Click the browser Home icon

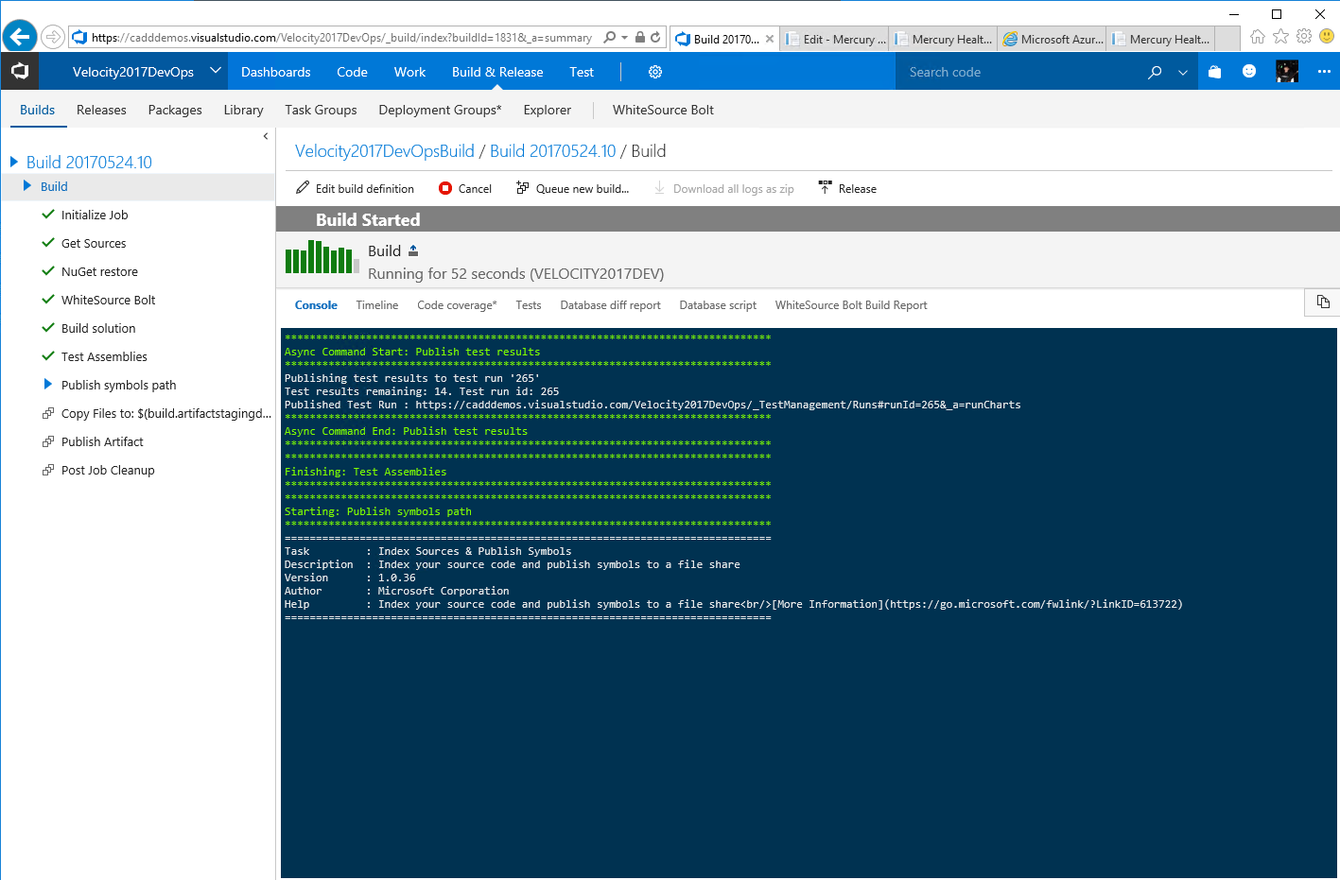[x=1257, y=37]
